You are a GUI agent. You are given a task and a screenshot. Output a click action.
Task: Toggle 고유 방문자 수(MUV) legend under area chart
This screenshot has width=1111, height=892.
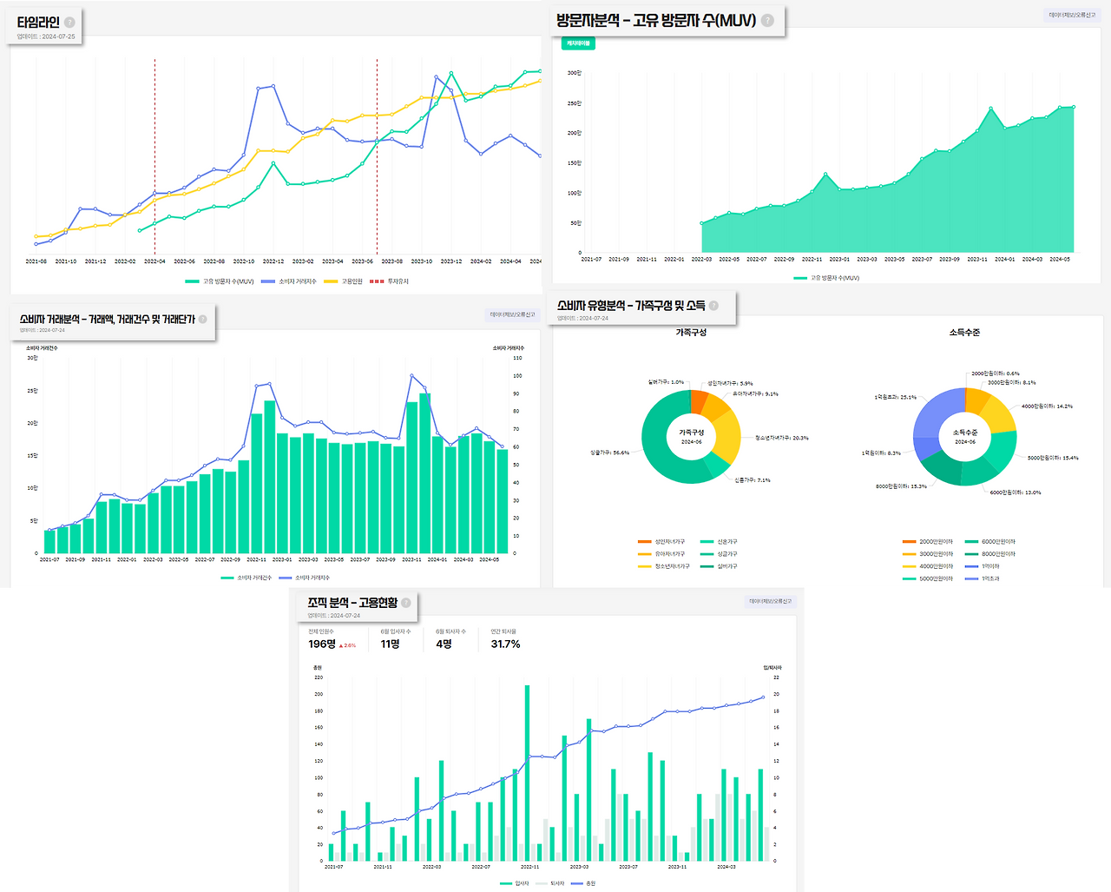[826, 278]
